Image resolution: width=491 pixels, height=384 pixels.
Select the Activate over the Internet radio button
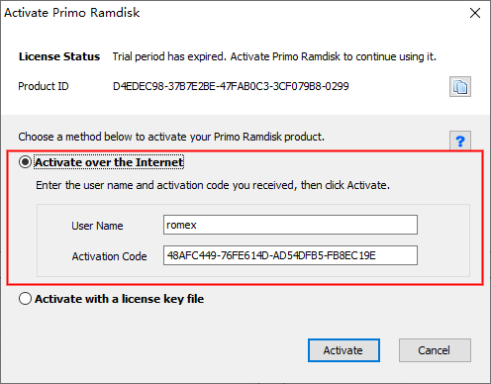tap(25, 162)
